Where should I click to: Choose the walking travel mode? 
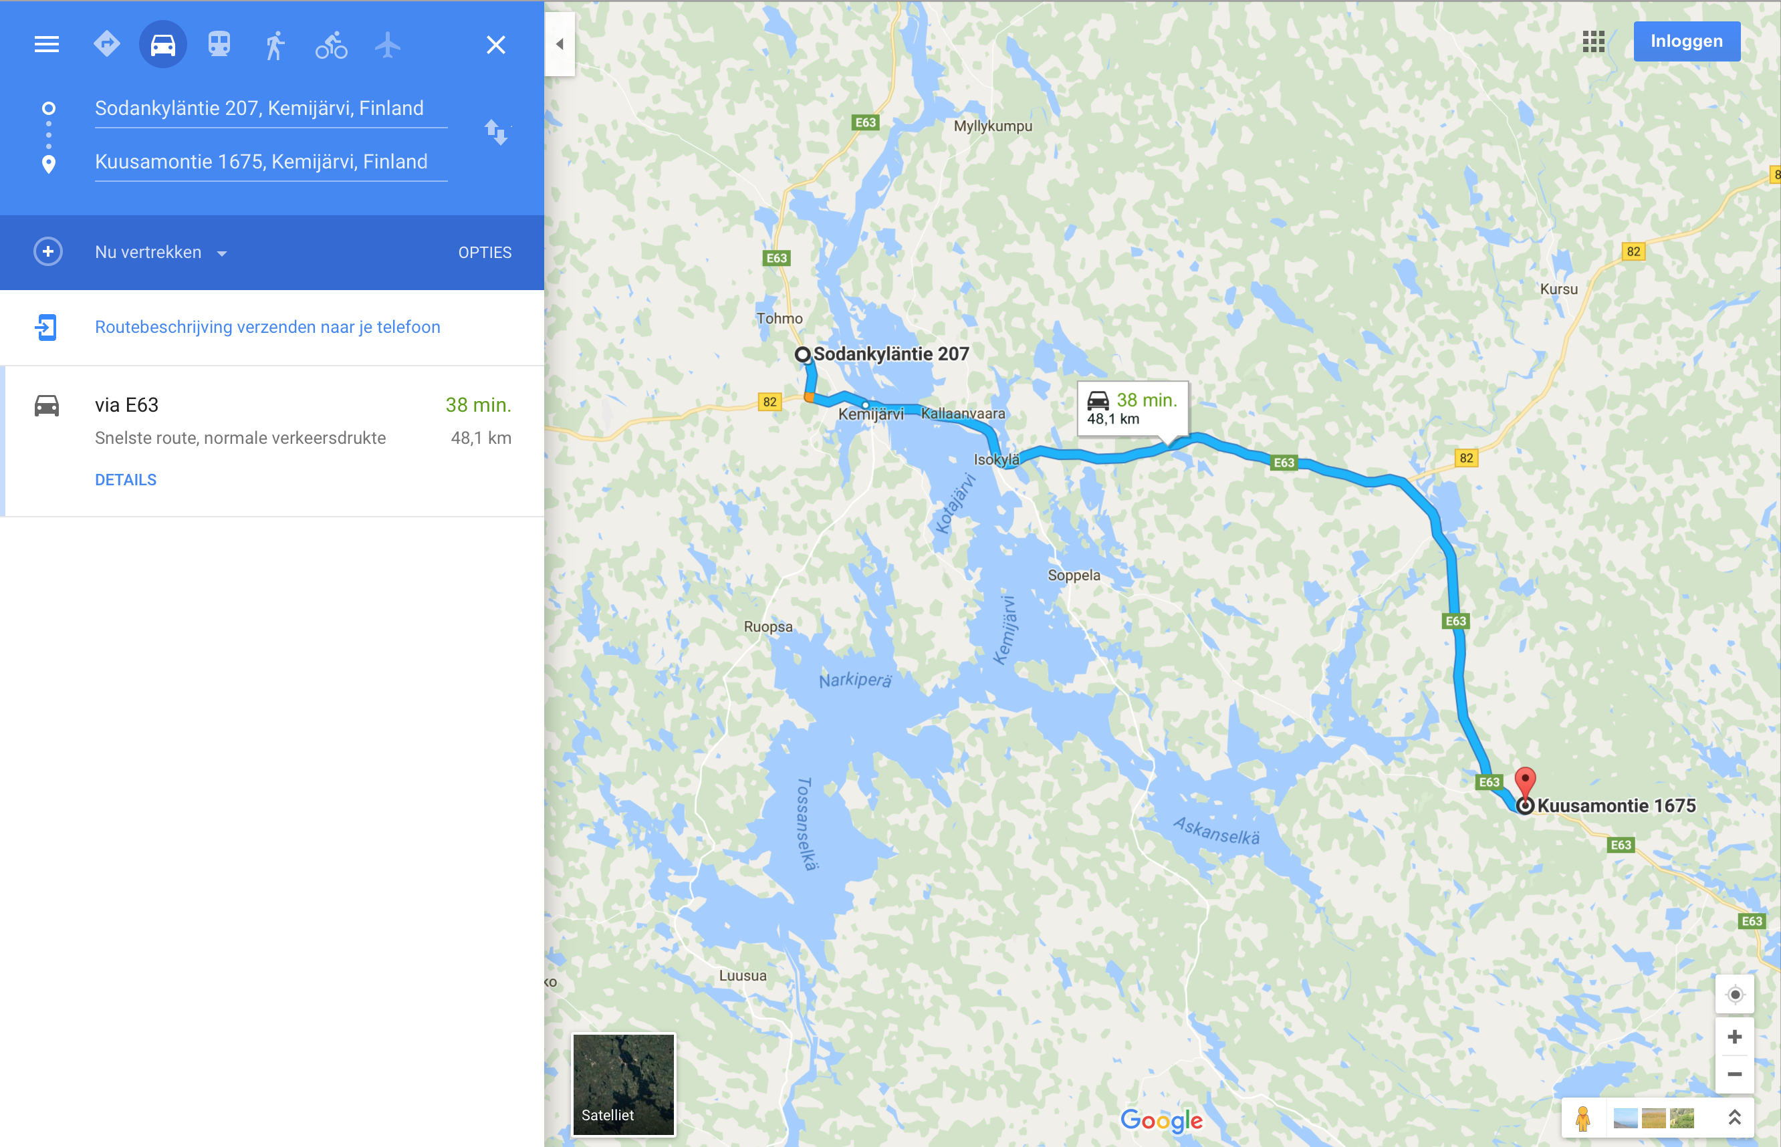coord(275,45)
